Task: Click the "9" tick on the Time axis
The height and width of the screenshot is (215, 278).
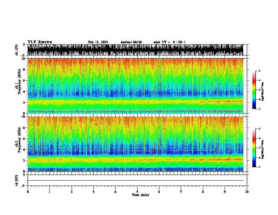Action: (225, 192)
